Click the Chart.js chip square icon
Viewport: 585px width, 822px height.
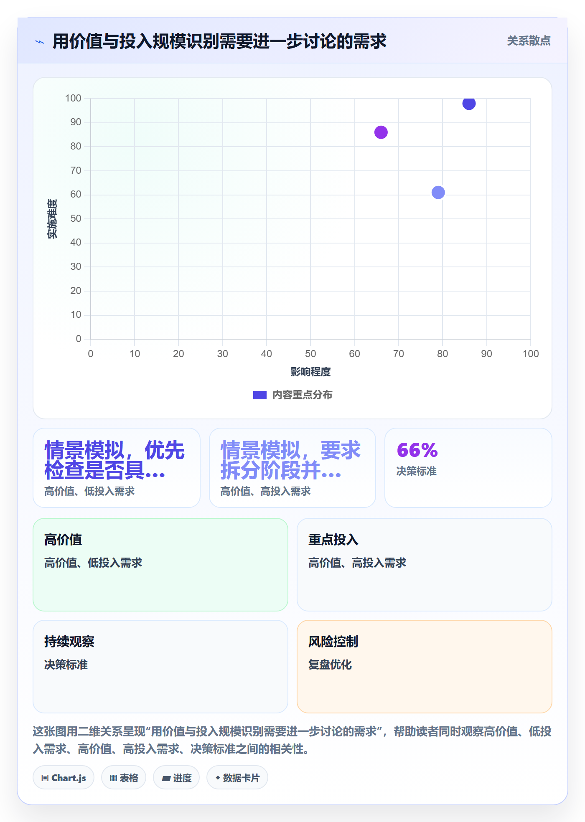45,778
